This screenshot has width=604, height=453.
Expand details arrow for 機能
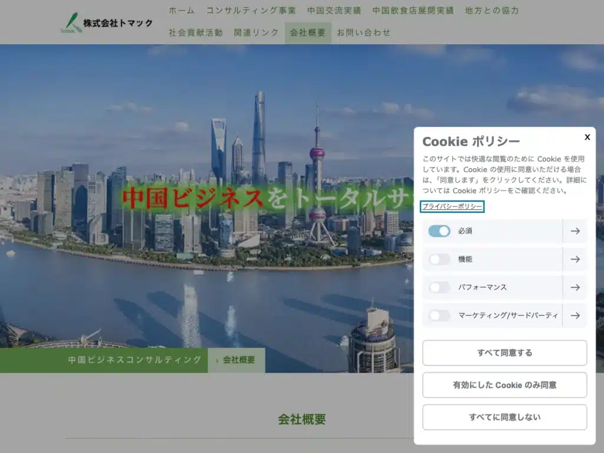click(575, 260)
